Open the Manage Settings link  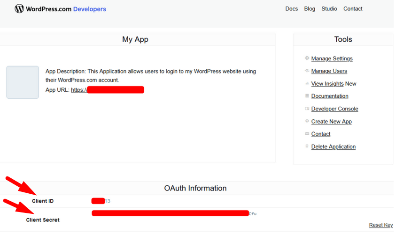pyautogui.click(x=332, y=58)
